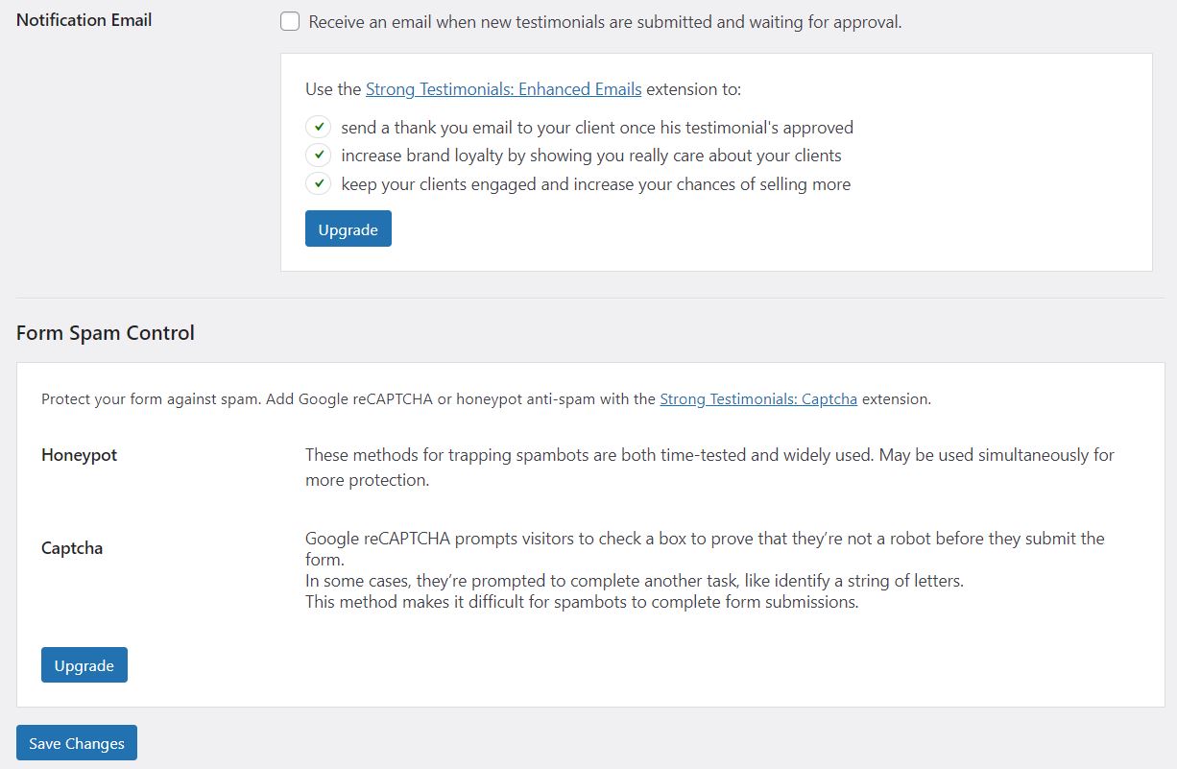Click 'send a thank you email' feature text
1177x769 pixels.
pyautogui.click(x=596, y=128)
